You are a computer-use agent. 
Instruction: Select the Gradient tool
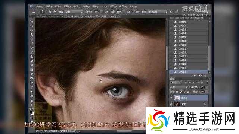coord(32,70)
